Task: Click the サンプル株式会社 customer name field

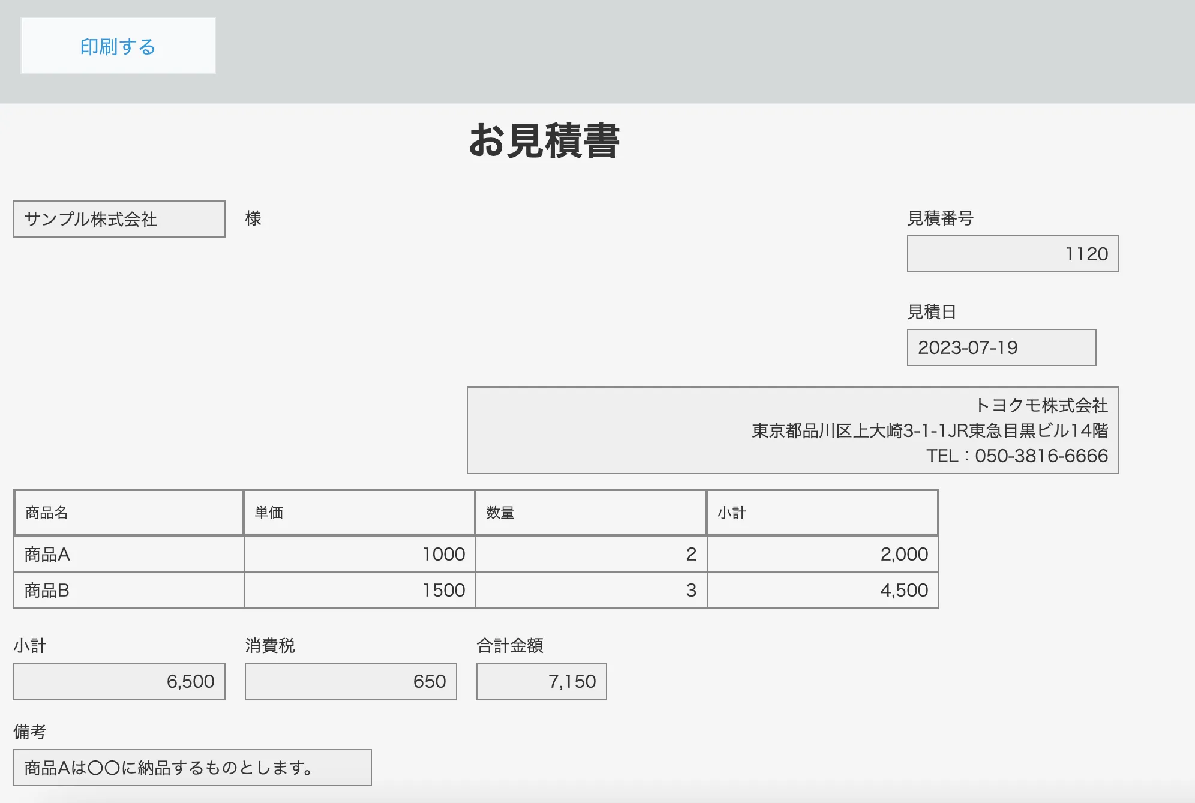Action: (x=119, y=219)
